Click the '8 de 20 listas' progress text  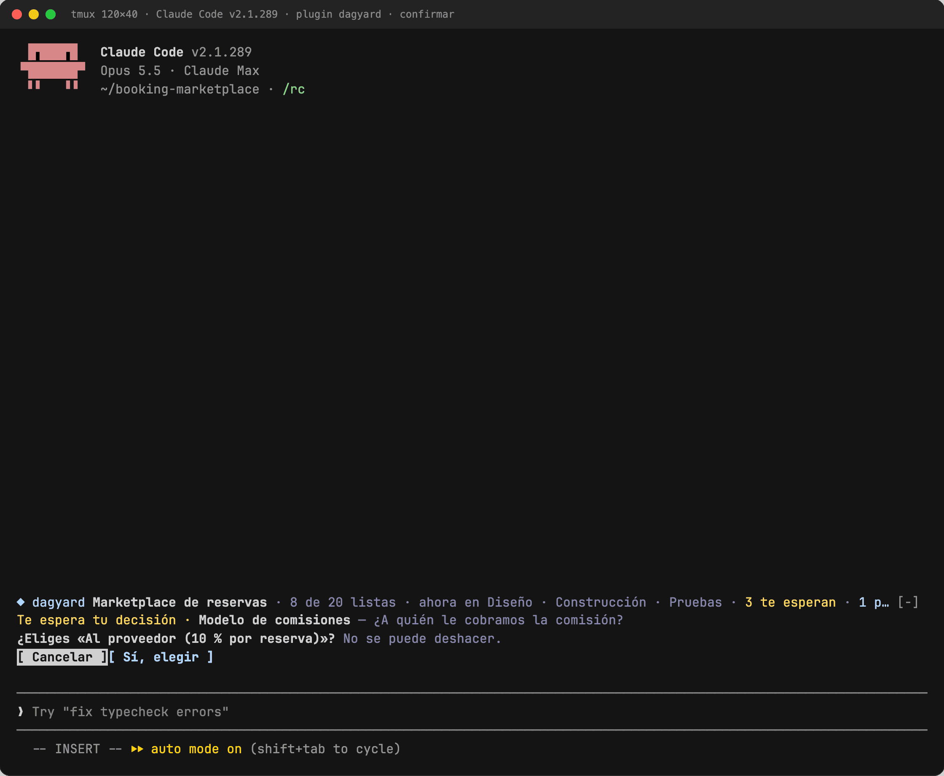(x=343, y=602)
